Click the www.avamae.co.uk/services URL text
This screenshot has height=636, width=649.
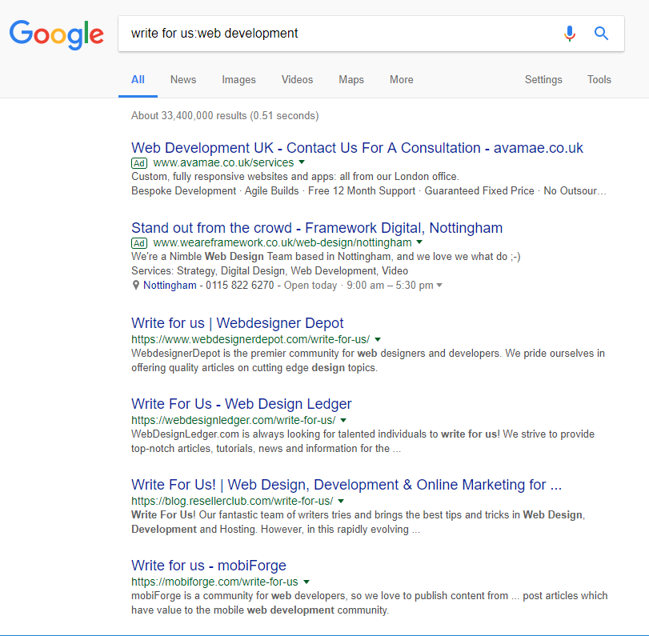tap(223, 162)
